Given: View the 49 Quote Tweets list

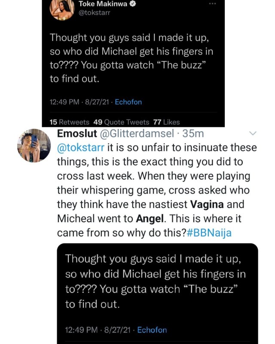Looking at the screenshot, I should point(121,122).
